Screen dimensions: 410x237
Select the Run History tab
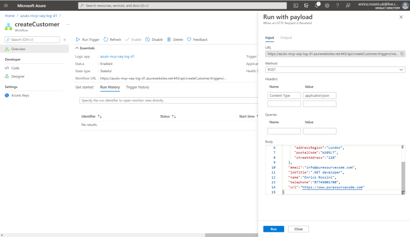110,87
